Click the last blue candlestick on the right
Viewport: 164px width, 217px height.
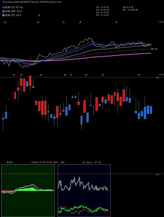click(x=151, y=110)
